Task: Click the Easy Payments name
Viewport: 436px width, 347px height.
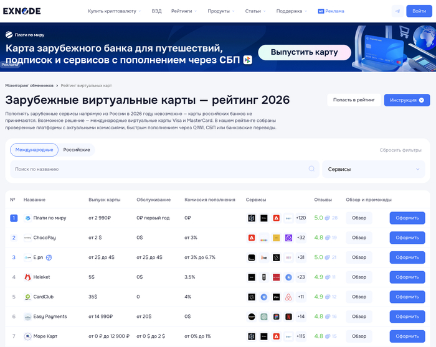Action: point(50,317)
